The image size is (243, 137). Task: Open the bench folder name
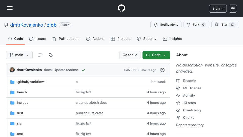pos(22,92)
